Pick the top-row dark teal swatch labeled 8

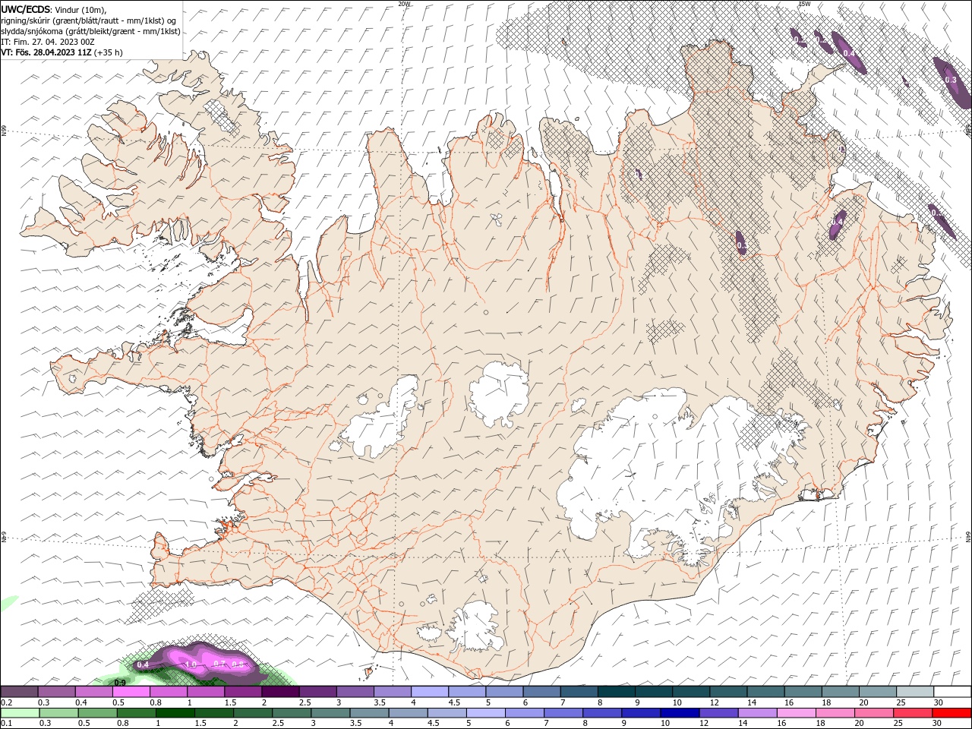point(616,692)
